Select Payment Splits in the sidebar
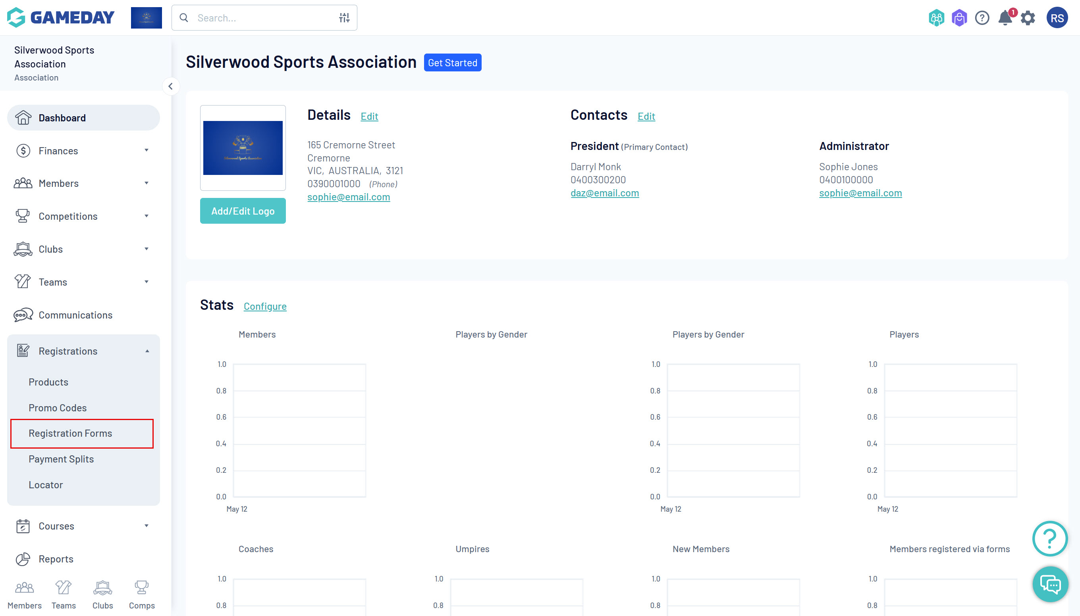This screenshot has height=616, width=1080. pos(61,459)
